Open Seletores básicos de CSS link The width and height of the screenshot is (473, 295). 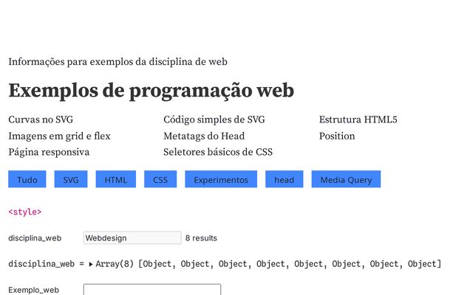pyautogui.click(x=218, y=152)
